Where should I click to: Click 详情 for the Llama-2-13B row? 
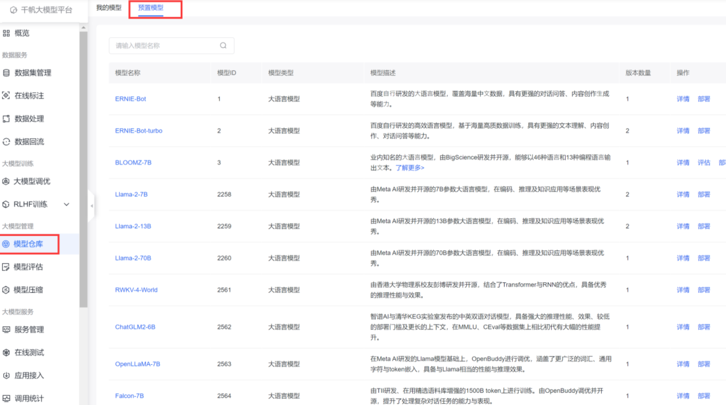coord(683,226)
